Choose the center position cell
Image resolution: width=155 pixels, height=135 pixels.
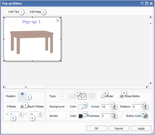(22, 97)
